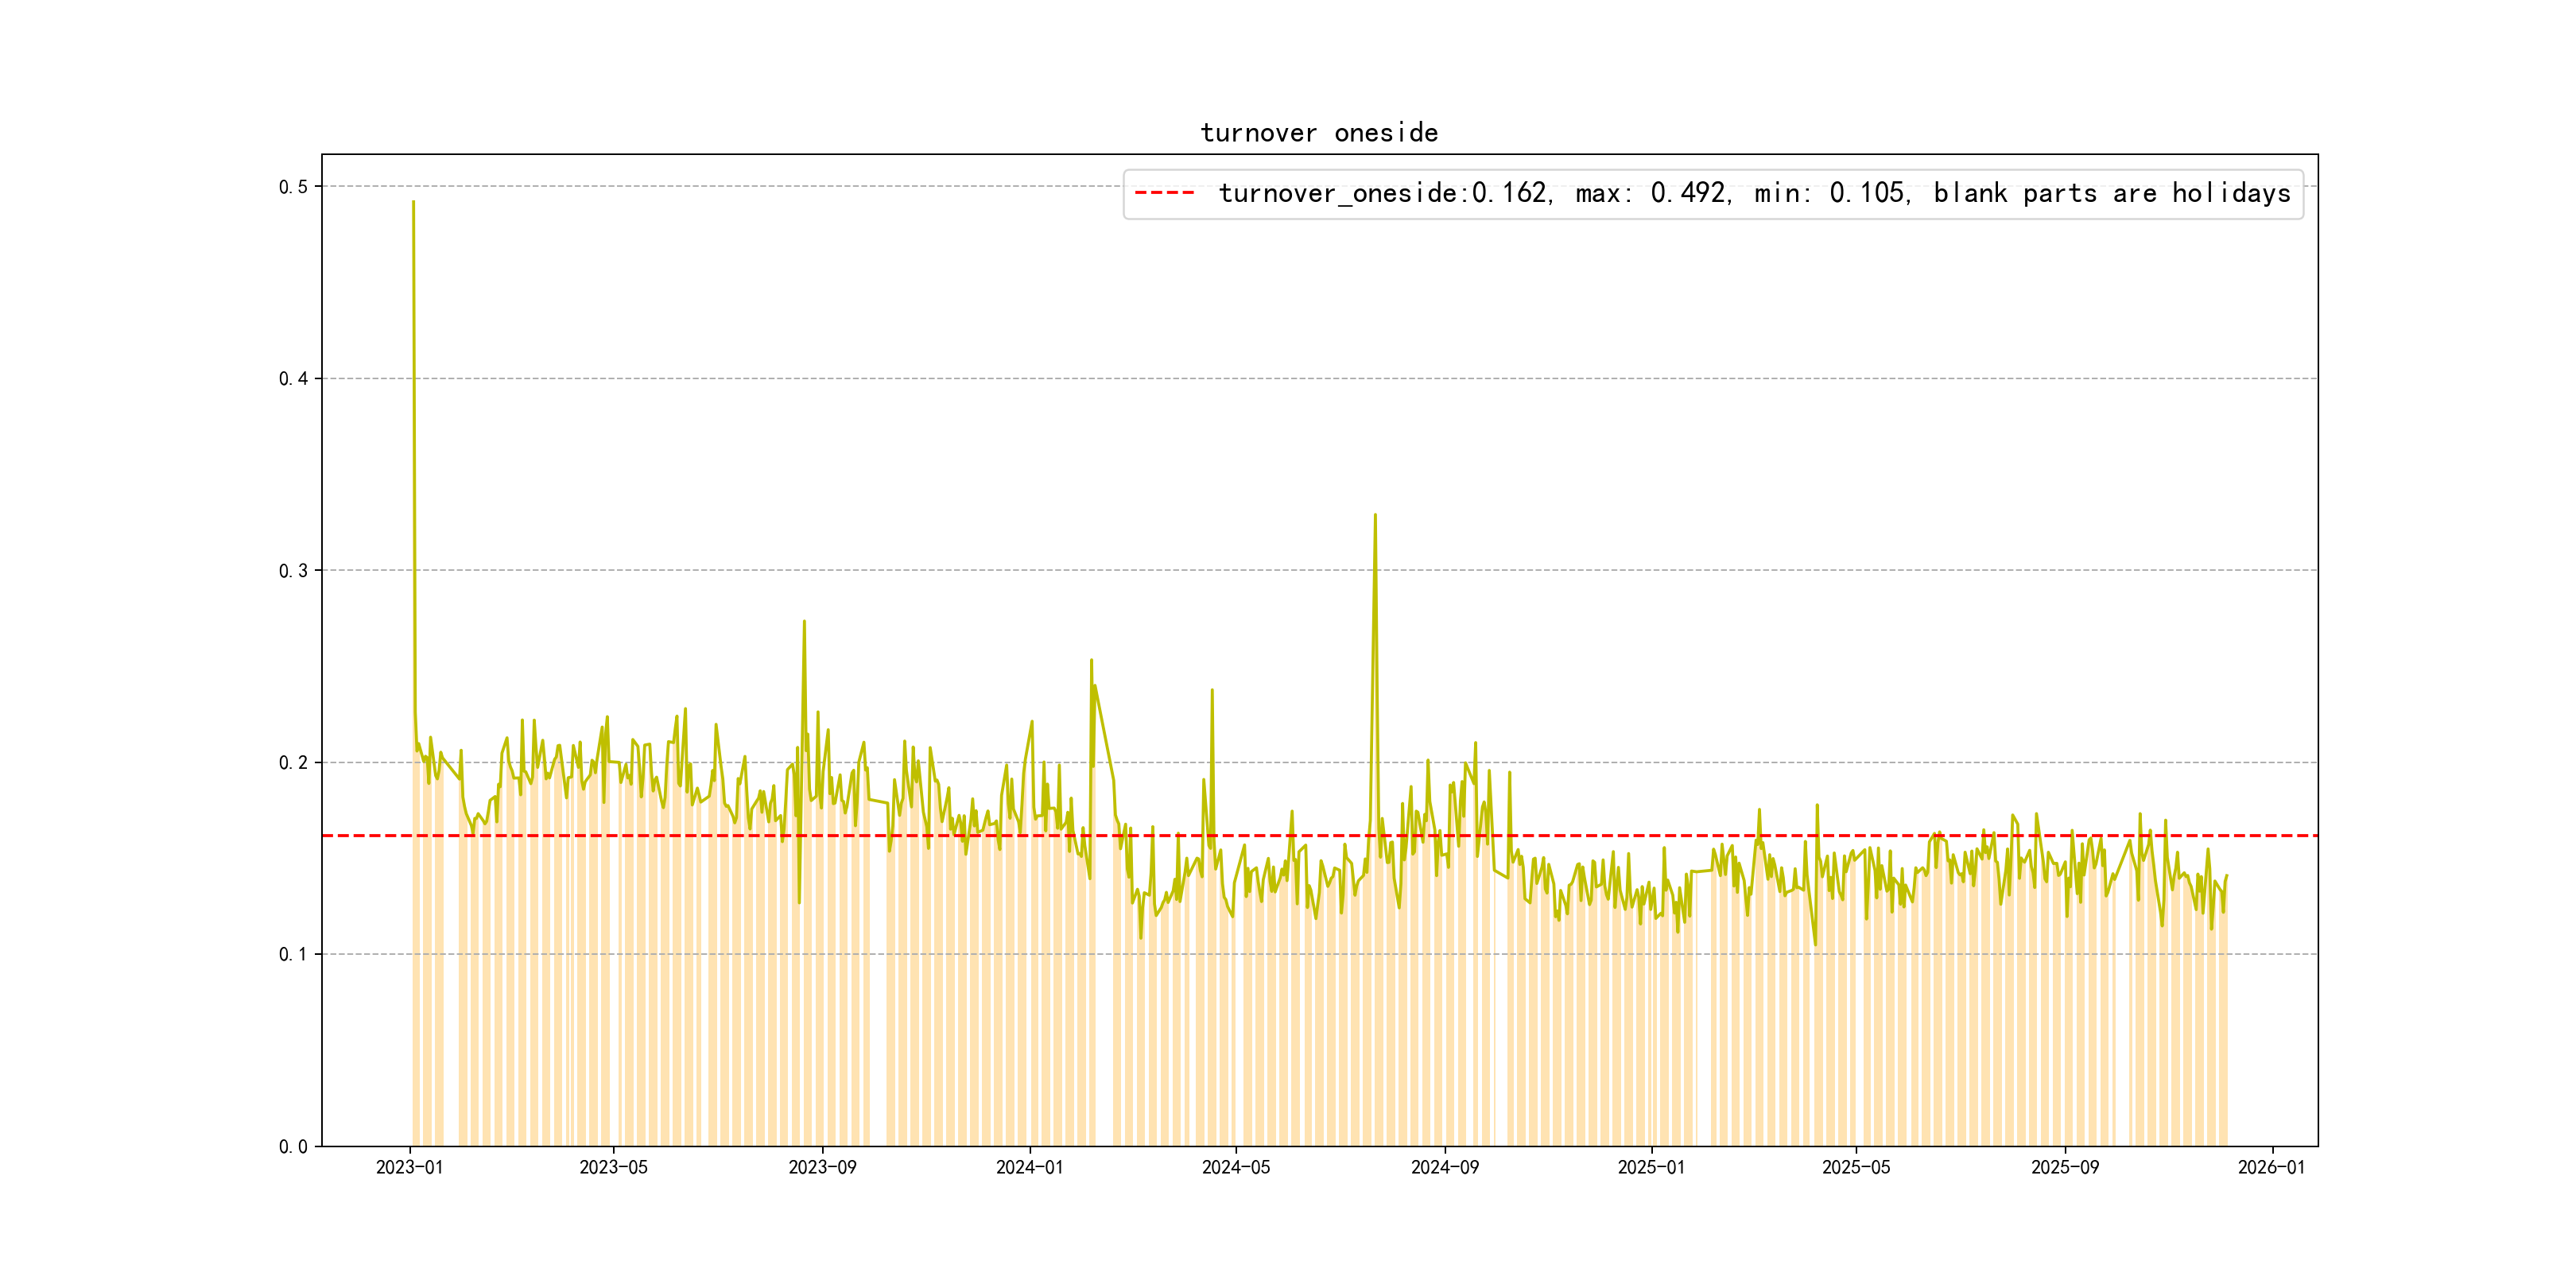
Task: Click the 2024-01 x-axis date label
Action: [1029, 1168]
